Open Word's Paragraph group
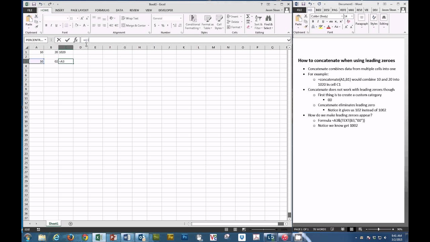This screenshot has height=242, width=430. coord(362,20)
